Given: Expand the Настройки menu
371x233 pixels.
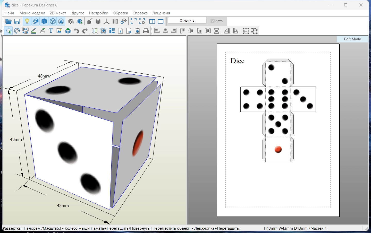Looking at the screenshot, I should click(x=98, y=13).
